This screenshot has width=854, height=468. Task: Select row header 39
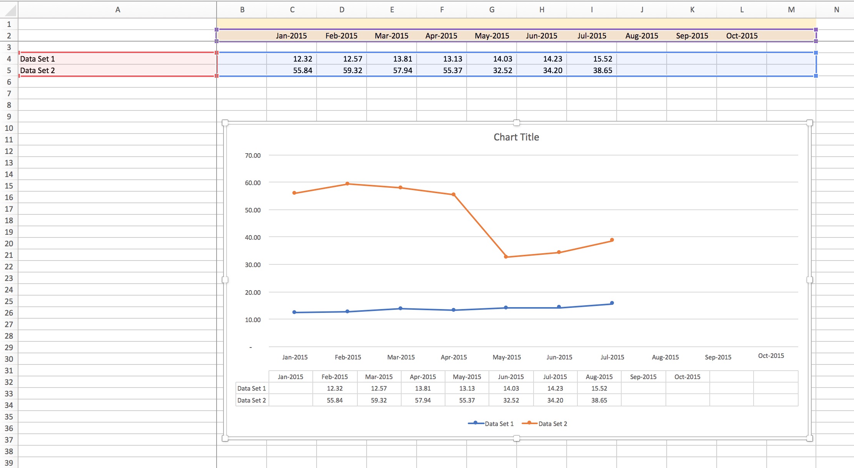click(9, 463)
